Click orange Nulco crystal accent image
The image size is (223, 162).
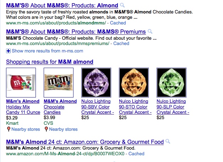click(134, 82)
